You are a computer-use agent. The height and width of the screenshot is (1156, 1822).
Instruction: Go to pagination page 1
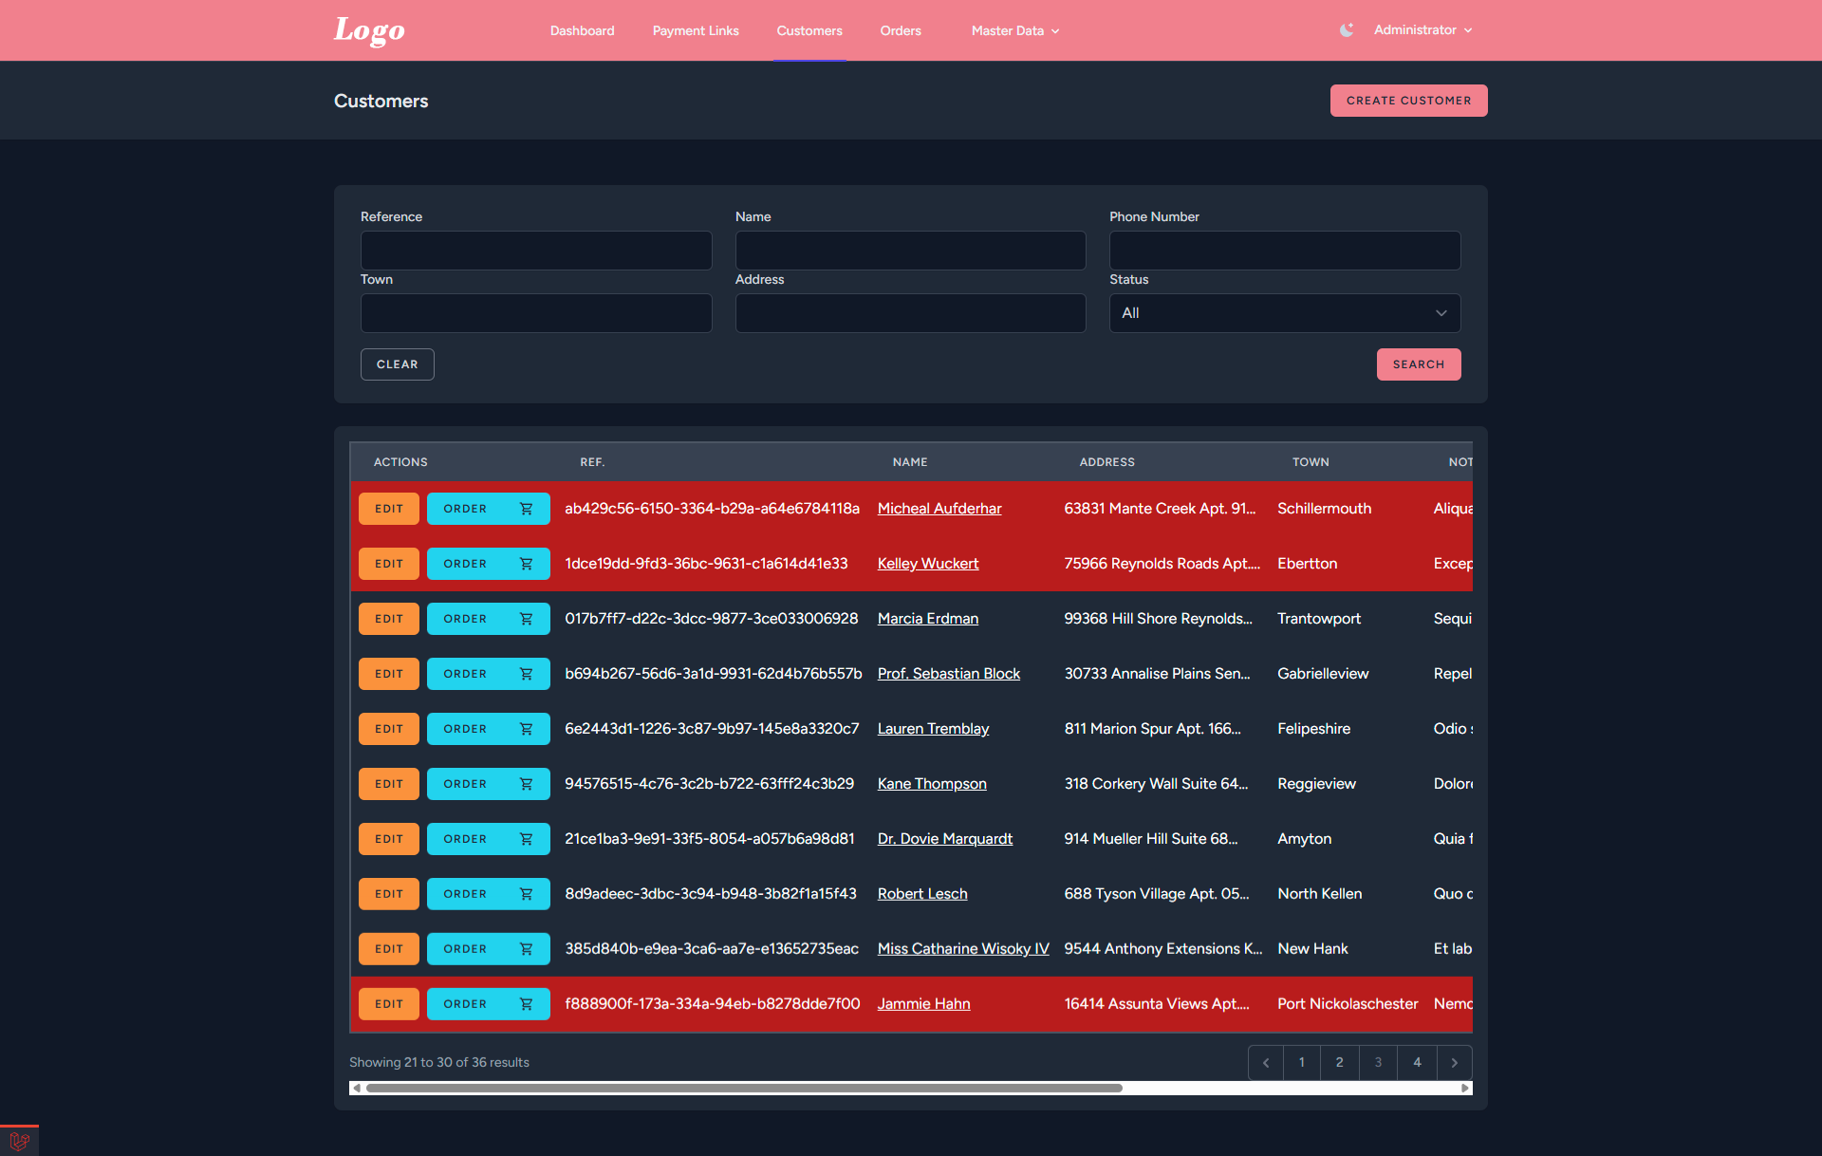click(1302, 1063)
